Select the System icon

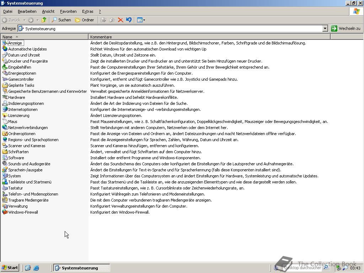point(5,176)
